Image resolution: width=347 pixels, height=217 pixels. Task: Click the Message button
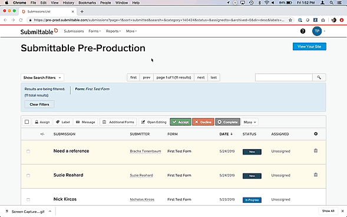coord(85,122)
